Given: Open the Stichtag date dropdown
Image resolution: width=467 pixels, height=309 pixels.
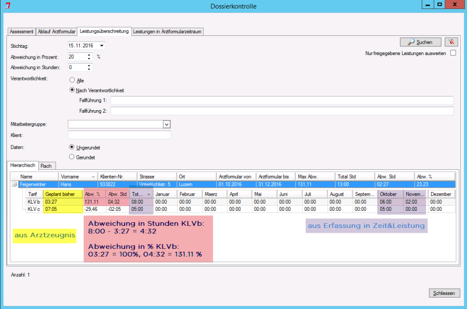Looking at the screenshot, I should click(x=102, y=46).
